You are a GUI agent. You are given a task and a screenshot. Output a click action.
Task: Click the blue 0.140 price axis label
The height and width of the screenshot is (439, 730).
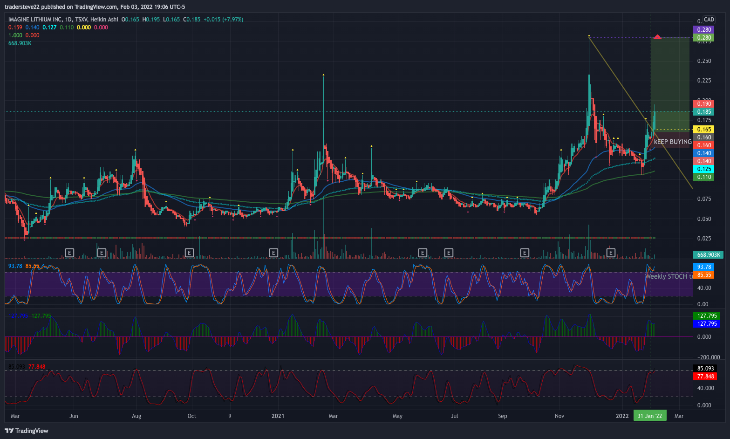[x=703, y=153]
